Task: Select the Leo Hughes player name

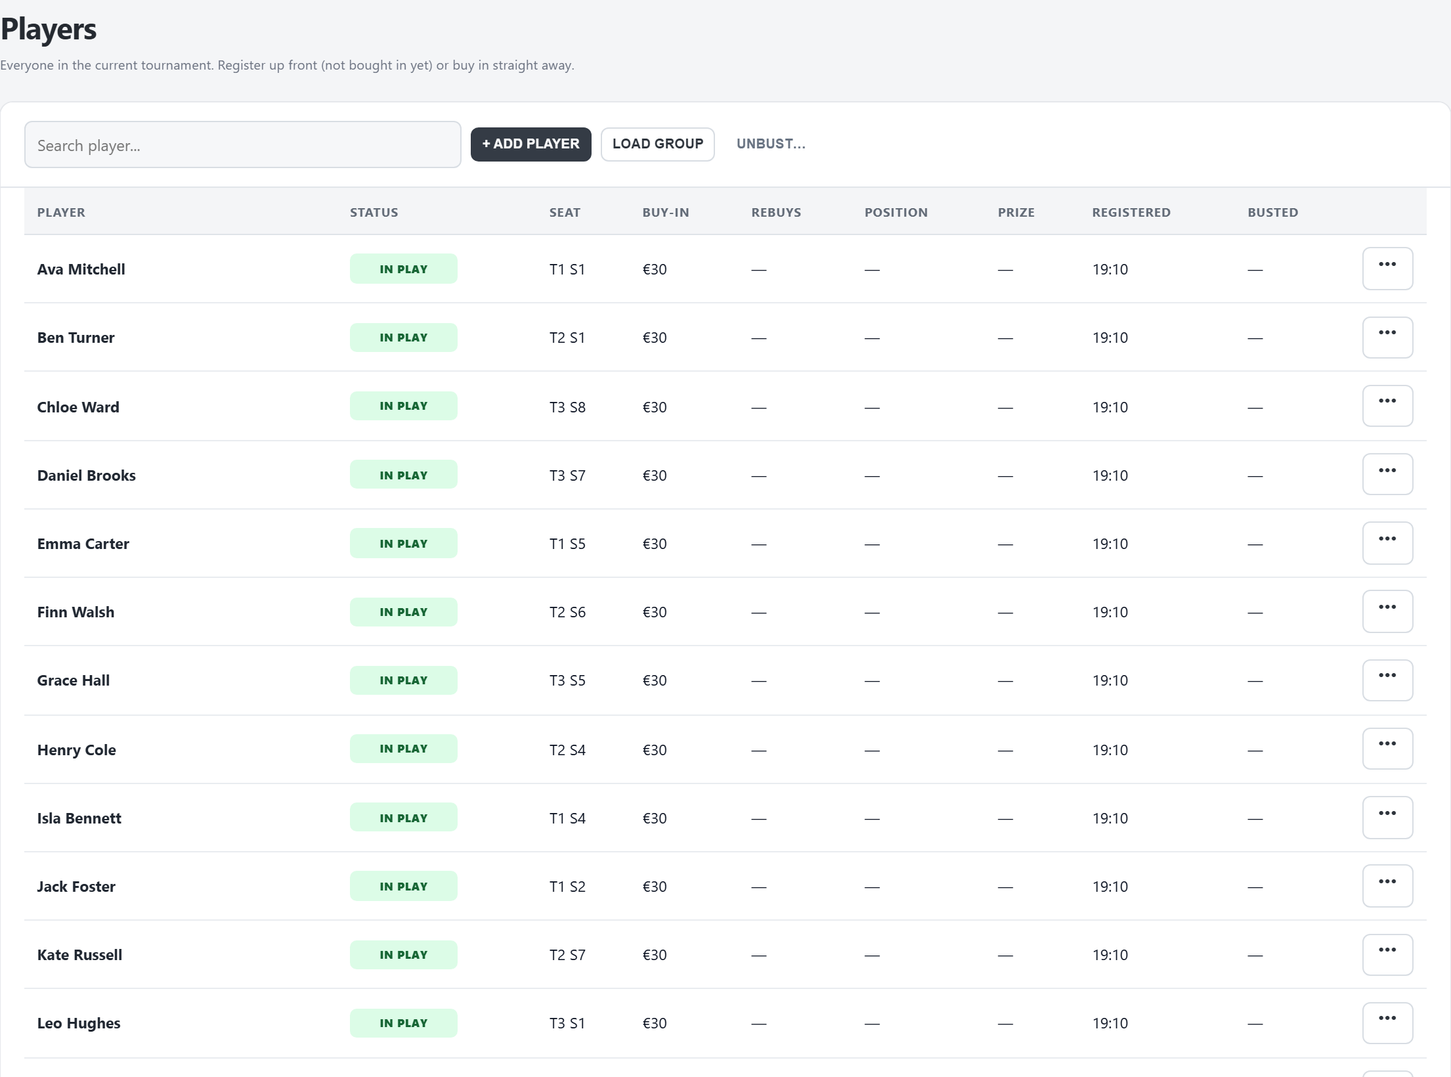Action: click(x=79, y=1023)
